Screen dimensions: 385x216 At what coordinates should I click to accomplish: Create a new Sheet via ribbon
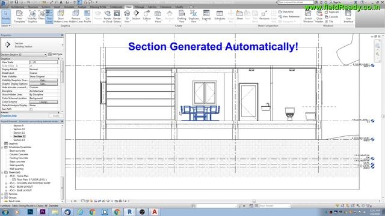239,15
